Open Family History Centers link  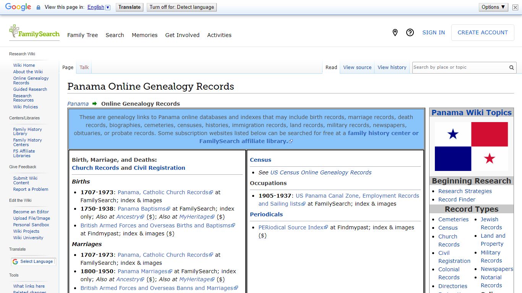click(x=28, y=142)
